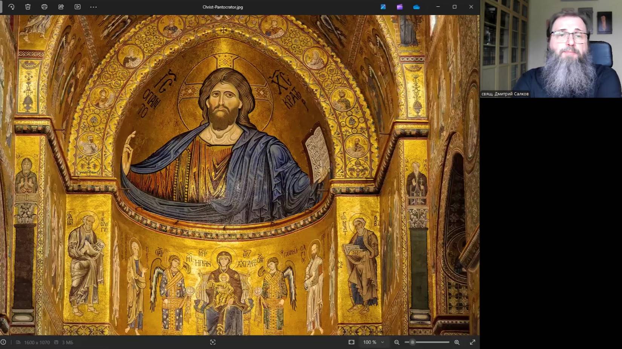Launch the purple Clipchamp video icon

point(400,7)
